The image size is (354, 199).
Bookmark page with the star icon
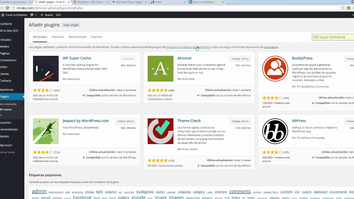coord(342,8)
